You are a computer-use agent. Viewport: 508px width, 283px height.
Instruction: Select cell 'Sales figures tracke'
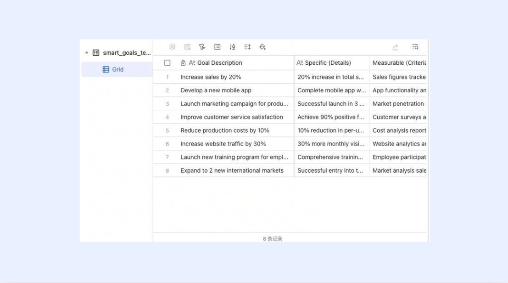click(398, 77)
